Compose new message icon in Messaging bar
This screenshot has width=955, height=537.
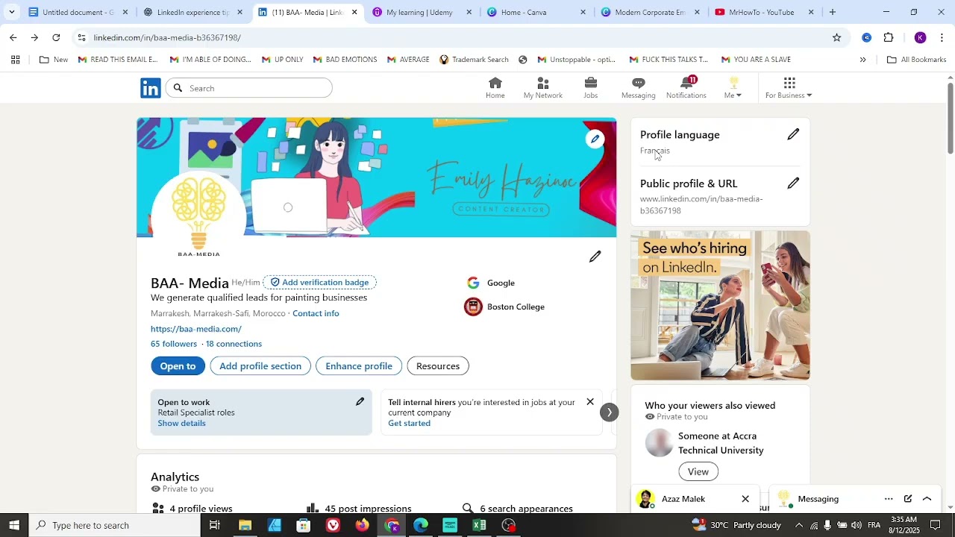coord(908,499)
